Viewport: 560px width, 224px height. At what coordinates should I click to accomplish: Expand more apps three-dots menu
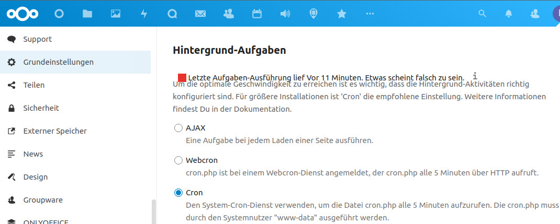click(x=370, y=14)
